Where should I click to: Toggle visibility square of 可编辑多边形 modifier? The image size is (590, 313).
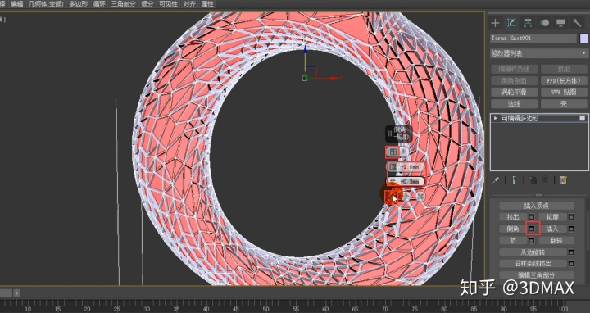tap(583, 118)
